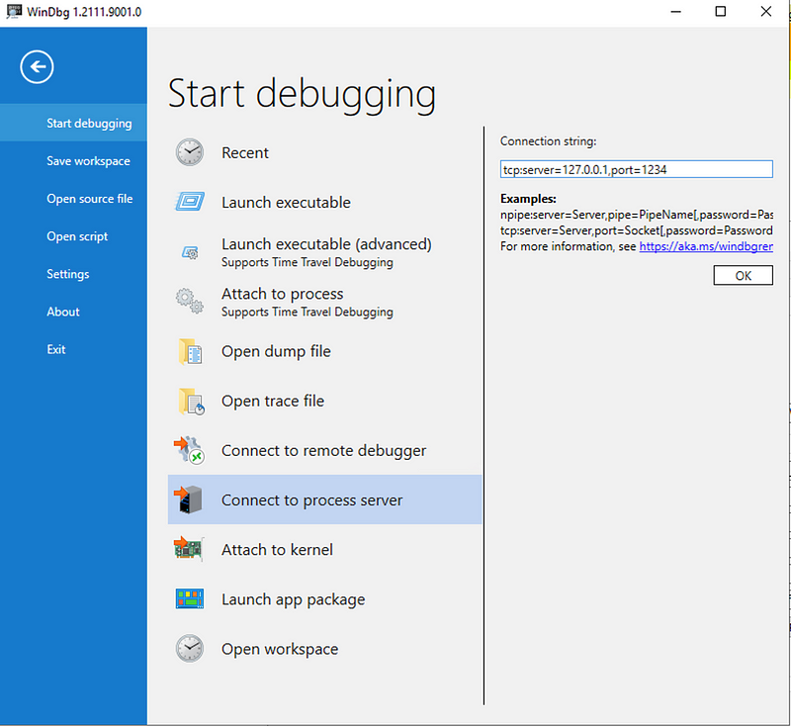The image size is (791, 726).
Task: Click the Connection string input field
Action: point(636,169)
